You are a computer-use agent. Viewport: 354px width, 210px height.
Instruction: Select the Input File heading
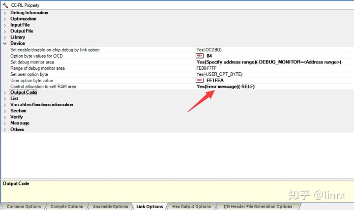pos(20,25)
